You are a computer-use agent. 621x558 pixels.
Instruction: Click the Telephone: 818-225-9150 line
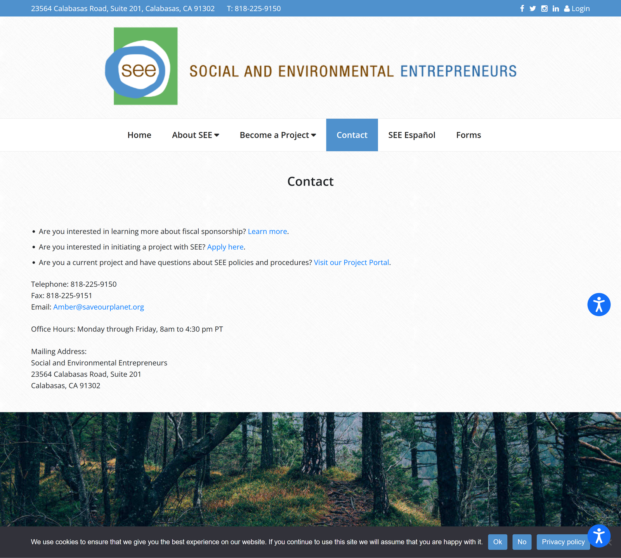coord(74,284)
